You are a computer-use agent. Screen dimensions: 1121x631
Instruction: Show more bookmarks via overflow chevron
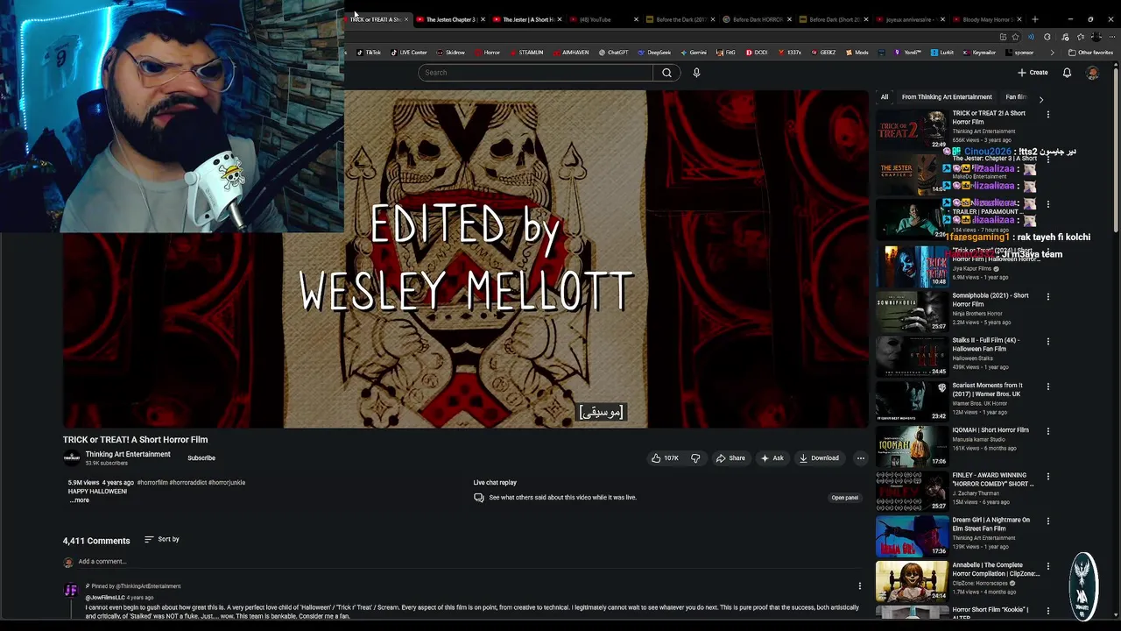[1052, 53]
